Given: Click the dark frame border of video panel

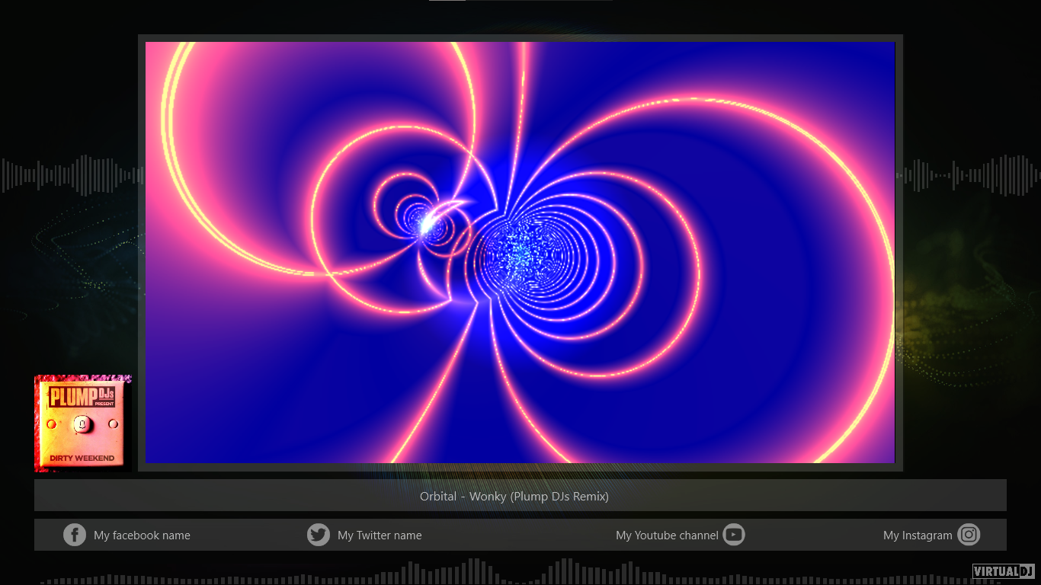Looking at the screenshot, I should click(x=142, y=251).
